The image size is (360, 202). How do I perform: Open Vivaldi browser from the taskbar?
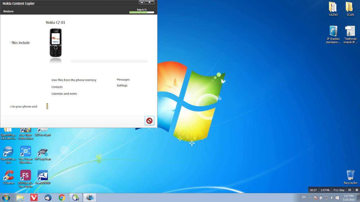pos(34,198)
